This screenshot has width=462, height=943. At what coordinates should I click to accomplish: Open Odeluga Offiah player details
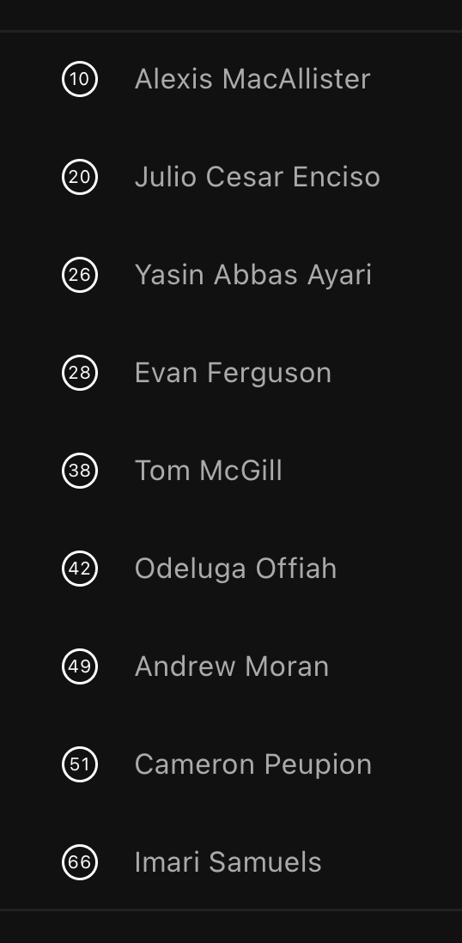click(x=235, y=569)
